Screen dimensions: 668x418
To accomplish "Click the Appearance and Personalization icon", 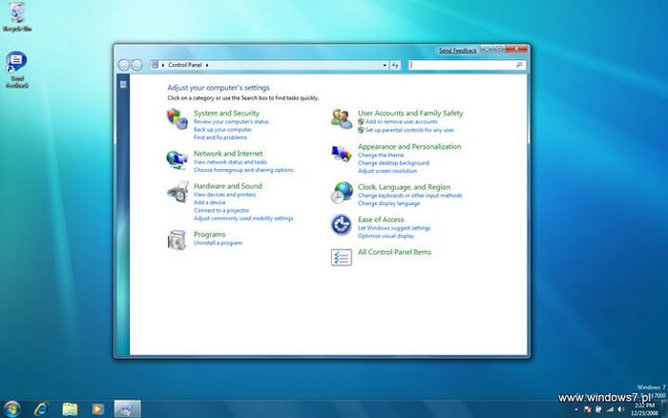I will tap(342, 154).
